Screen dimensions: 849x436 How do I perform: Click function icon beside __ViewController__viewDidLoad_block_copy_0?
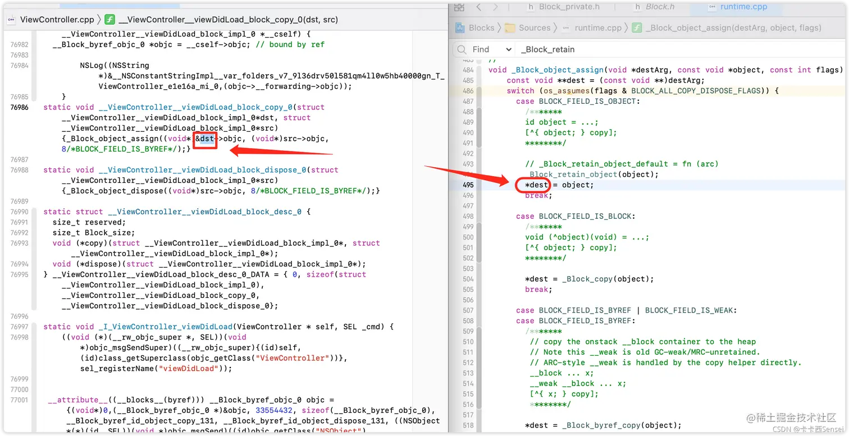click(x=110, y=20)
